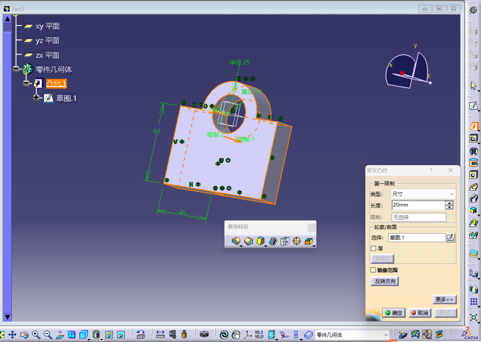
Task: Zoom in with magnifier plus icon
Action: [36, 335]
